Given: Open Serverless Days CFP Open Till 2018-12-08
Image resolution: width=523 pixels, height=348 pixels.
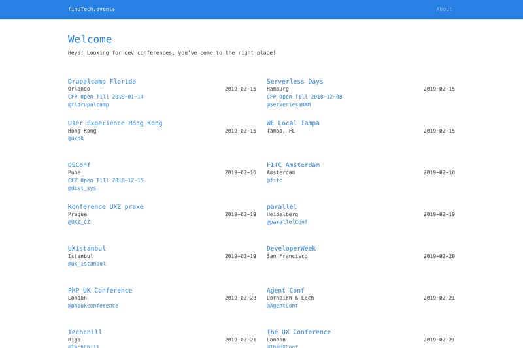Looking at the screenshot, I should point(304,97).
